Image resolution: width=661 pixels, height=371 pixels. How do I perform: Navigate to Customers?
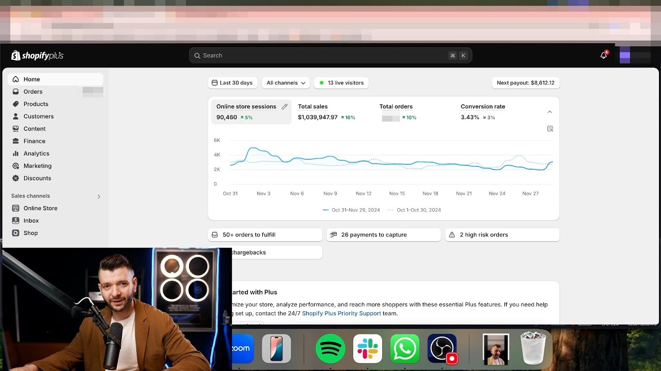[x=38, y=116]
